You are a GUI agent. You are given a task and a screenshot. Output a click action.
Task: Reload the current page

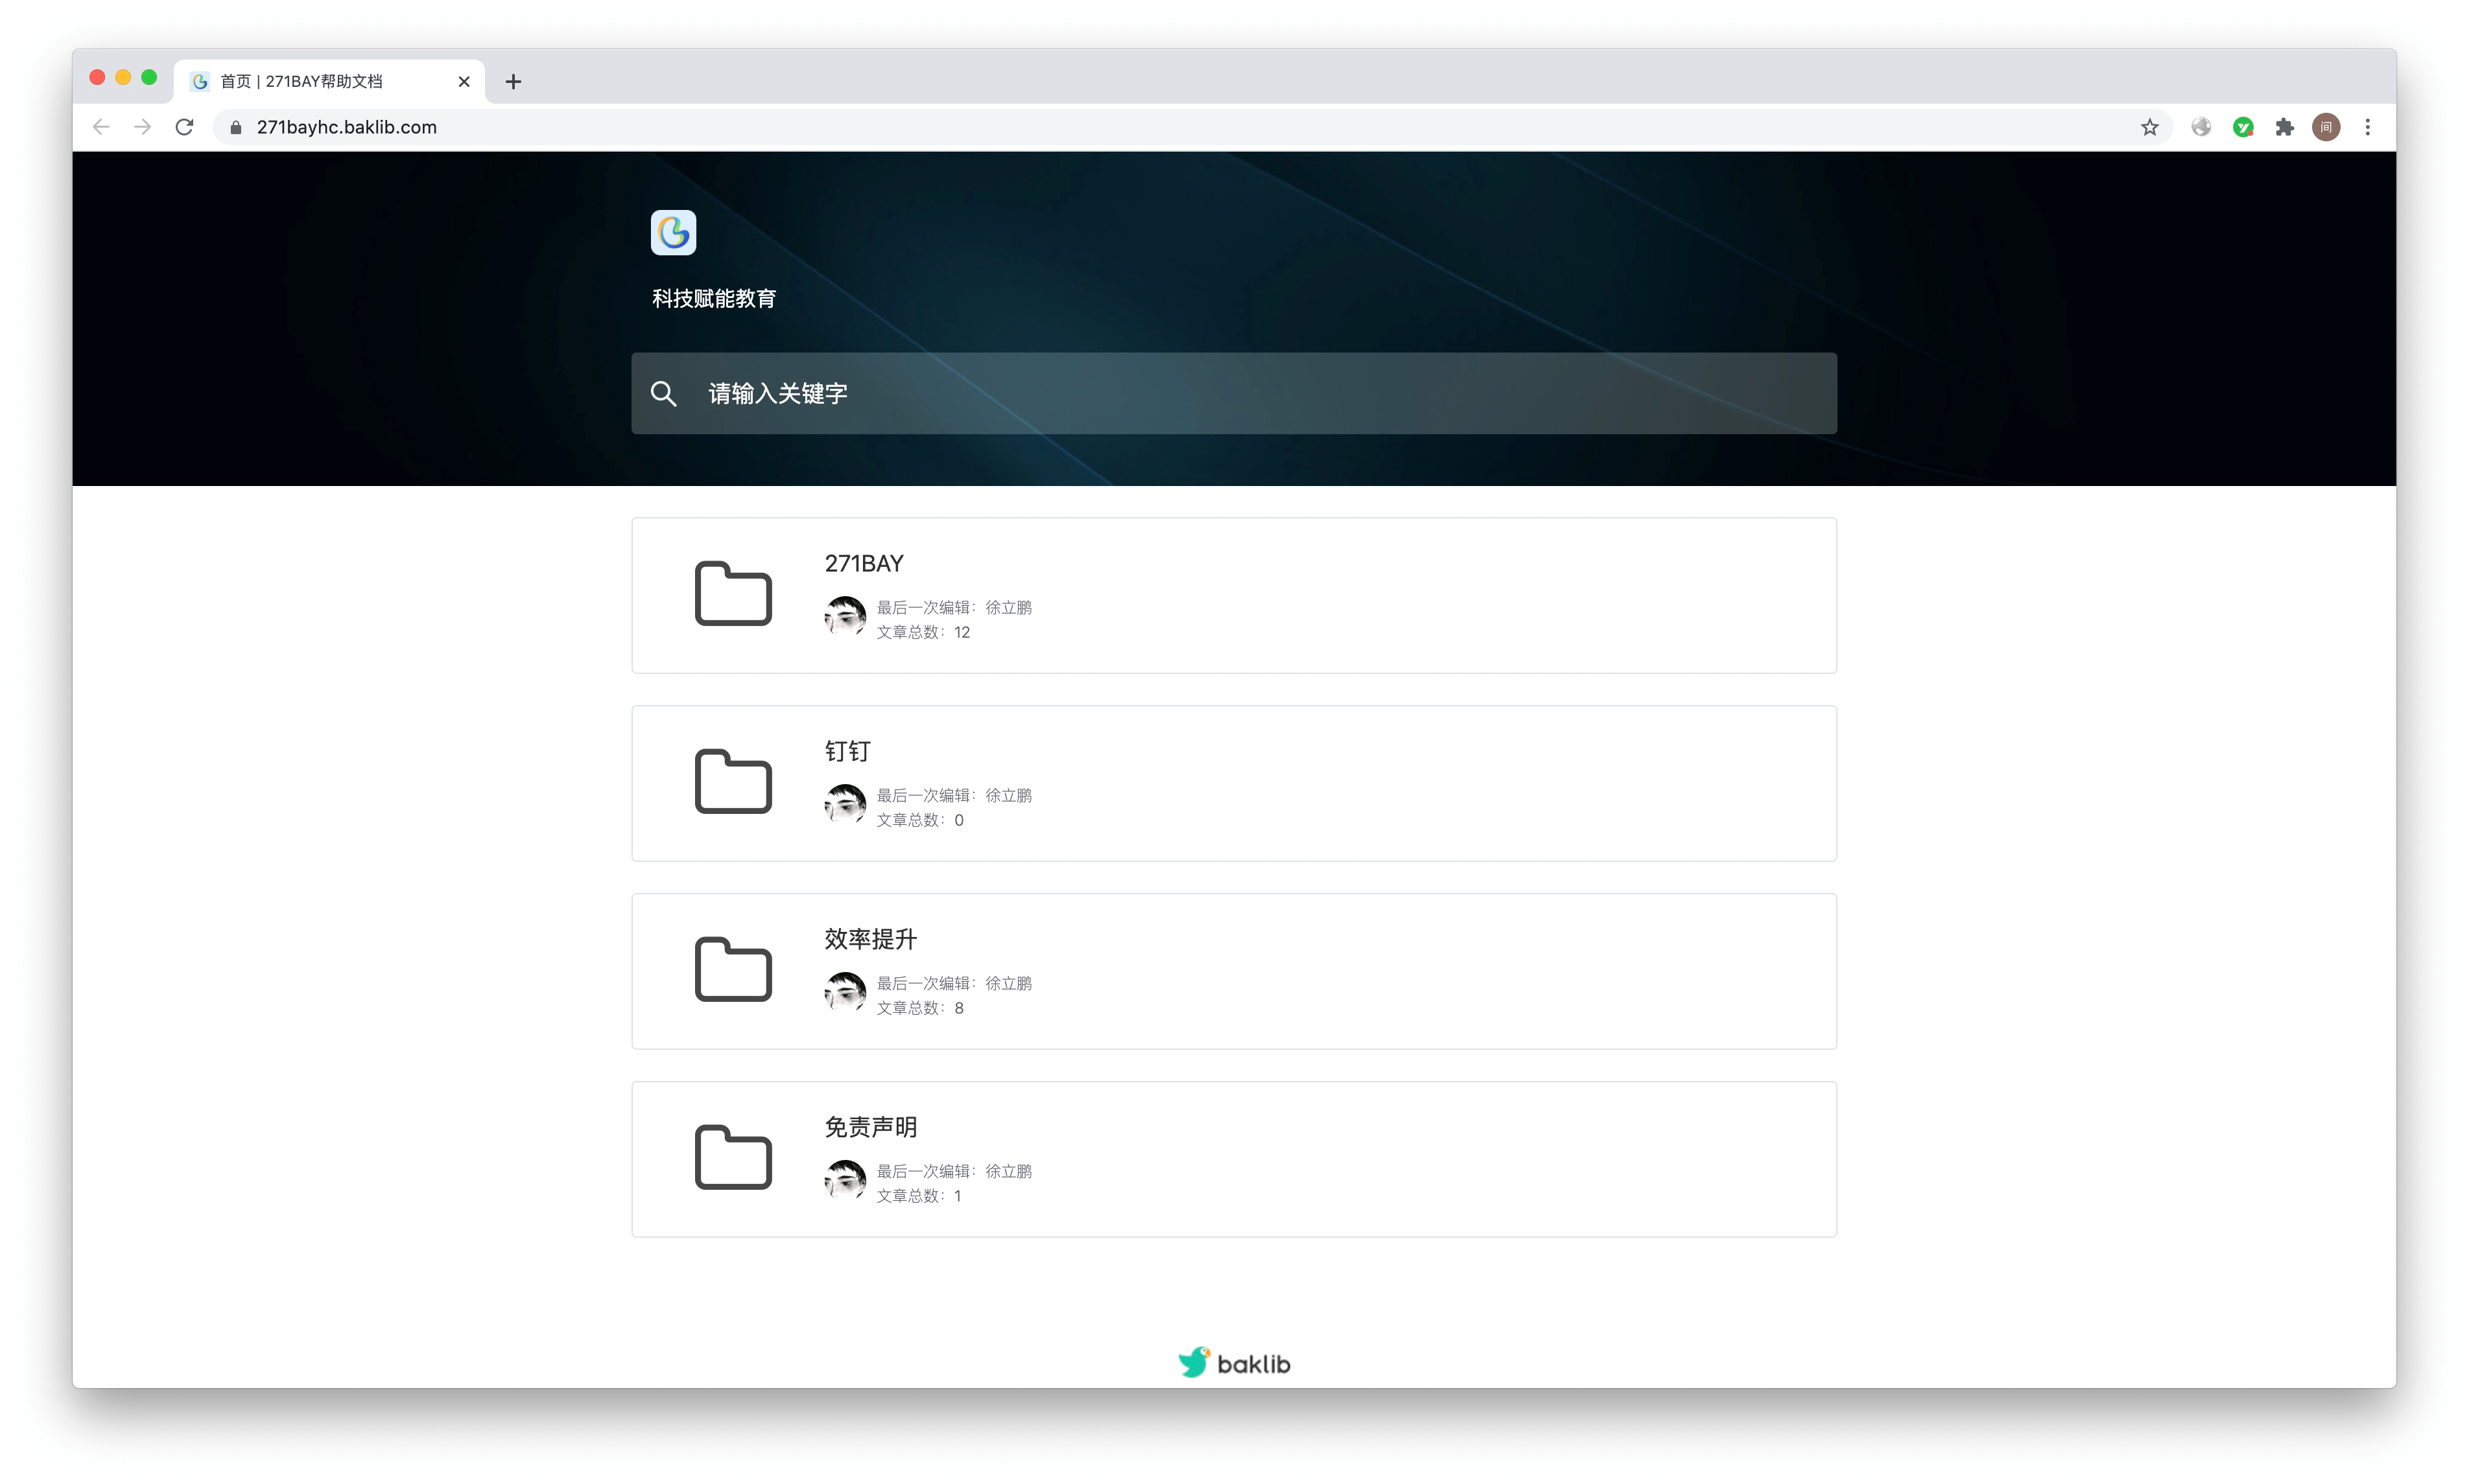(x=184, y=127)
